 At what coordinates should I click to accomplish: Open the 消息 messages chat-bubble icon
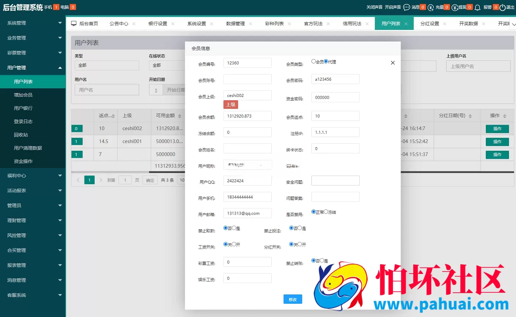pyautogui.click(x=407, y=7)
